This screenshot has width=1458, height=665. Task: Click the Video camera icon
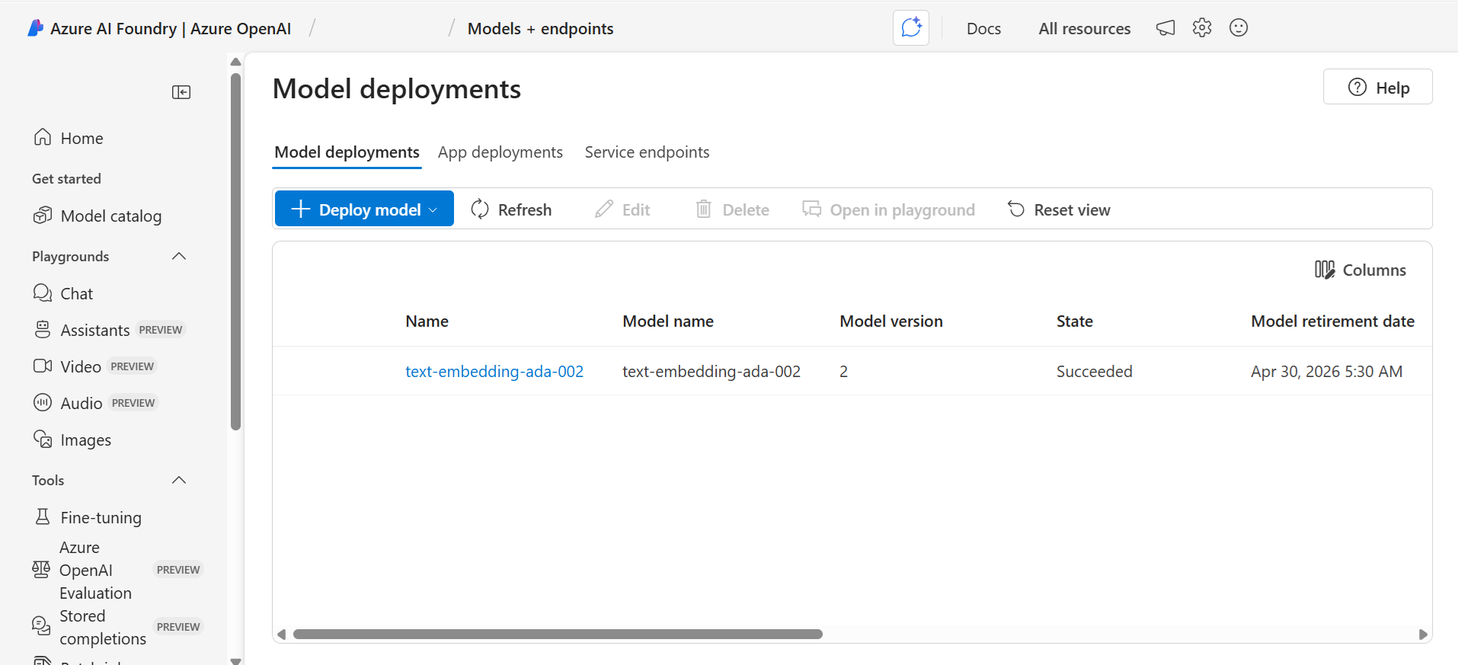tap(43, 366)
